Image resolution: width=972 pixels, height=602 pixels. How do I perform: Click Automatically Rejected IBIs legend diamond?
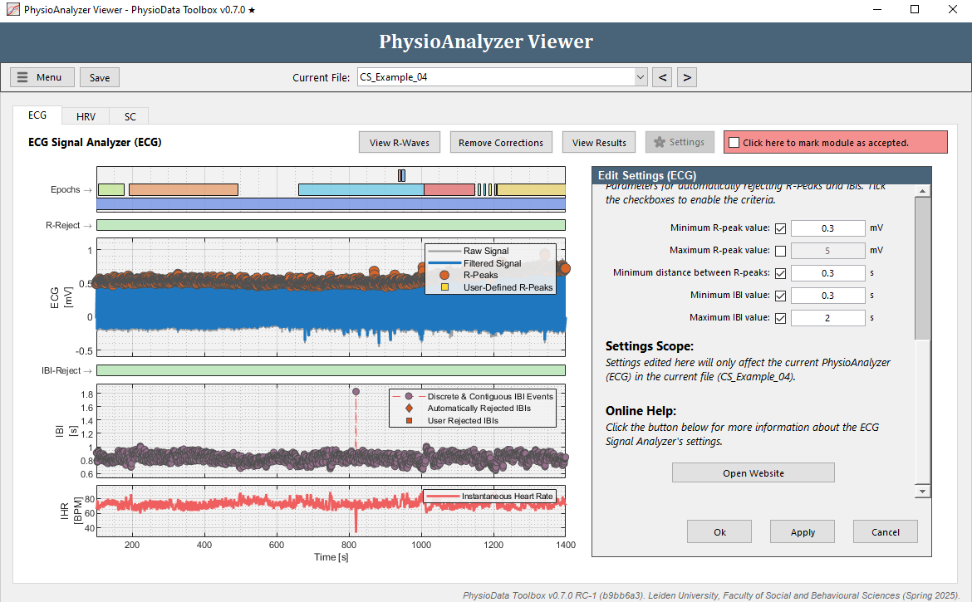click(x=409, y=409)
